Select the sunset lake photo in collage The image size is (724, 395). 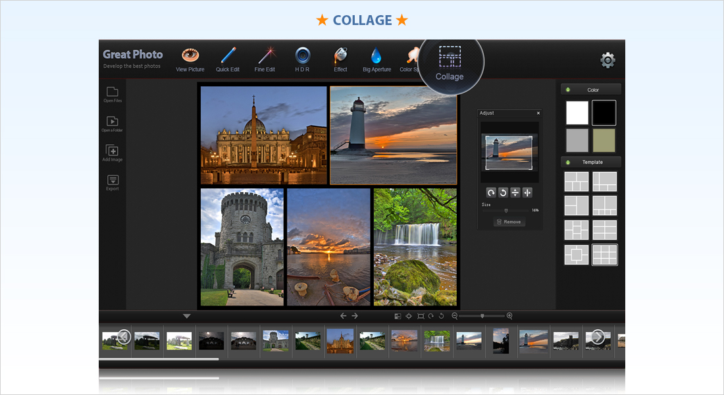pyautogui.click(x=328, y=247)
